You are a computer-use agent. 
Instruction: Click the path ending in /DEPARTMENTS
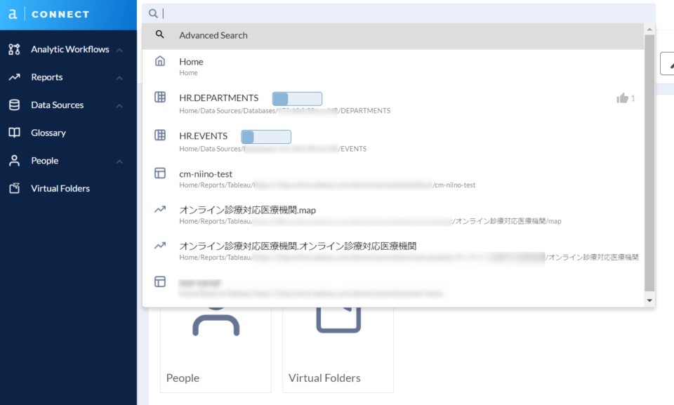[284, 111]
